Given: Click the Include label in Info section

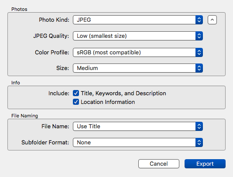Looking at the screenshot, I should point(59,94).
